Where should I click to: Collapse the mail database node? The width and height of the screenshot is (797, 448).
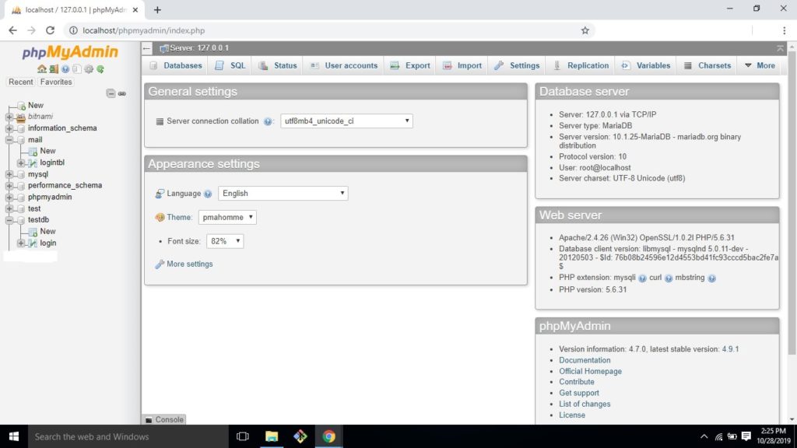click(9, 140)
